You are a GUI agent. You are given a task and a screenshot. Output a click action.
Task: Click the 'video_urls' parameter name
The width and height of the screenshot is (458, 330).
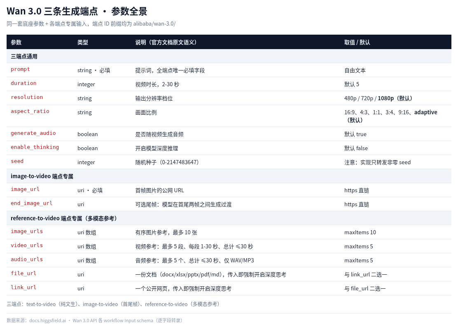(27, 245)
